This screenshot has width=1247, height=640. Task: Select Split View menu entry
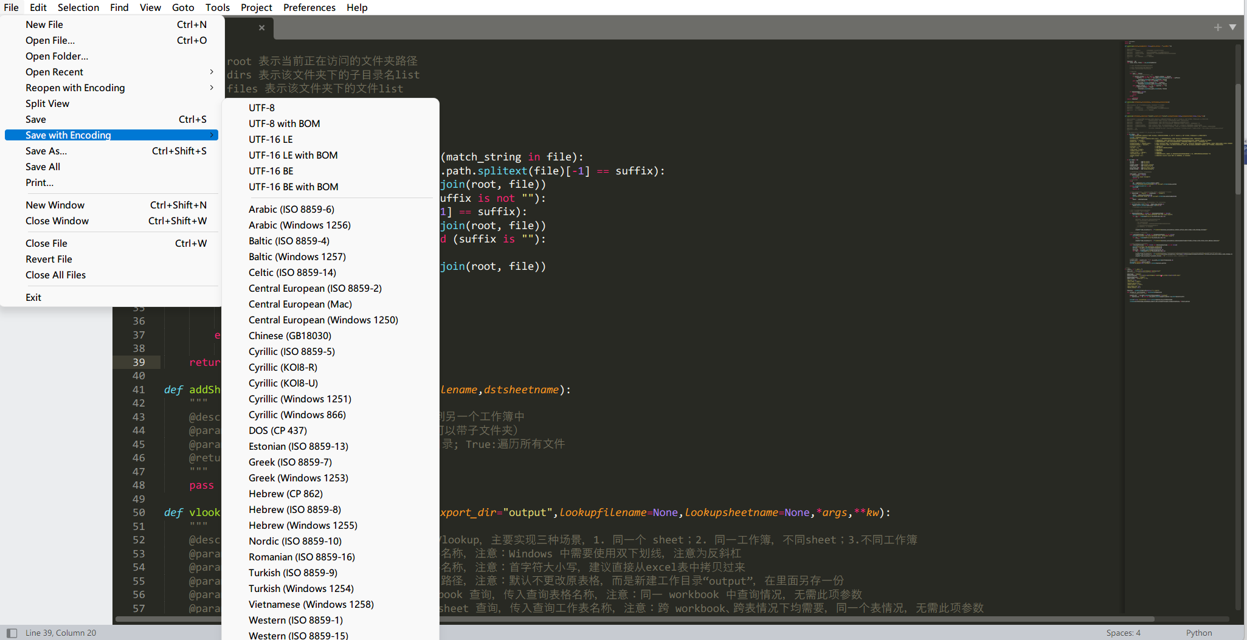(x=112, y=103)
